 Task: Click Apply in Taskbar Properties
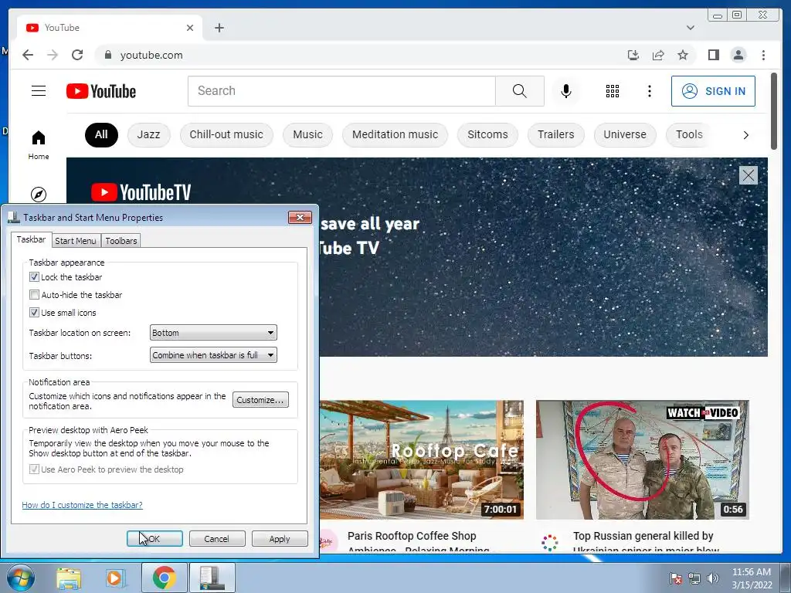pos(280,538)
